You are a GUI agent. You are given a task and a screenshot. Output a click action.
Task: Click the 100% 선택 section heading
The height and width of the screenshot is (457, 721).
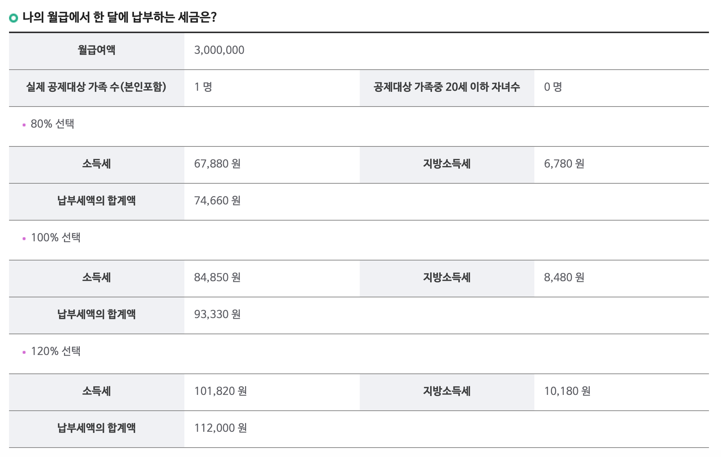pos(56,238)
